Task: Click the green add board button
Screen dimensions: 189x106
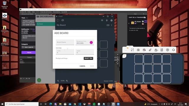Action: 39,80
